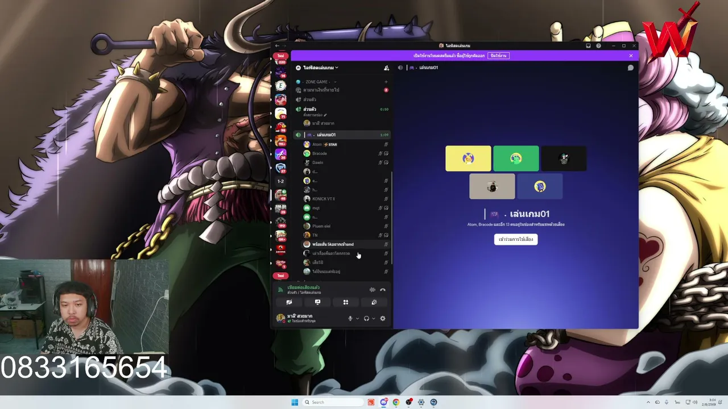Select user TN in voice list
This screenshot has height=409, width=728.
(345, 235)
